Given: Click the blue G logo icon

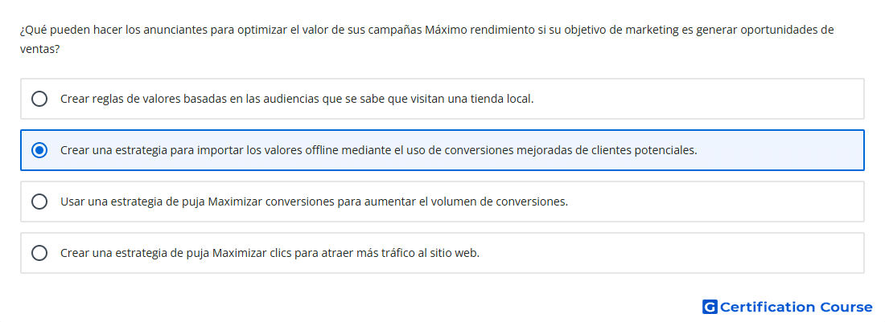Looking at the screenshot, I should pyautogui.click(x=710, y=307).
